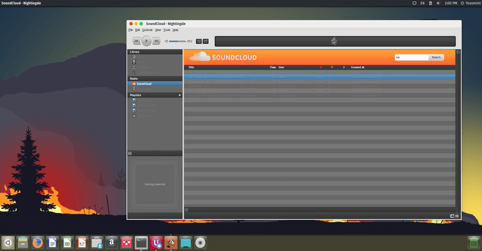The height and width of the screenshot is (251, 482).
Task: Click the loud-volume speaker icon
Action: tap(189, 41)
